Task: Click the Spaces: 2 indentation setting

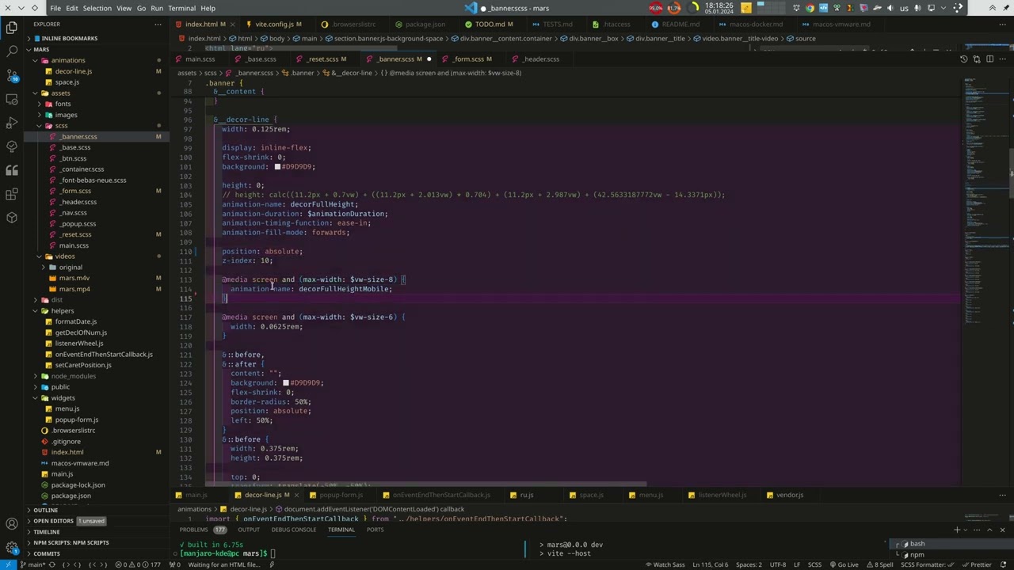Action: (x=749, y=564)
